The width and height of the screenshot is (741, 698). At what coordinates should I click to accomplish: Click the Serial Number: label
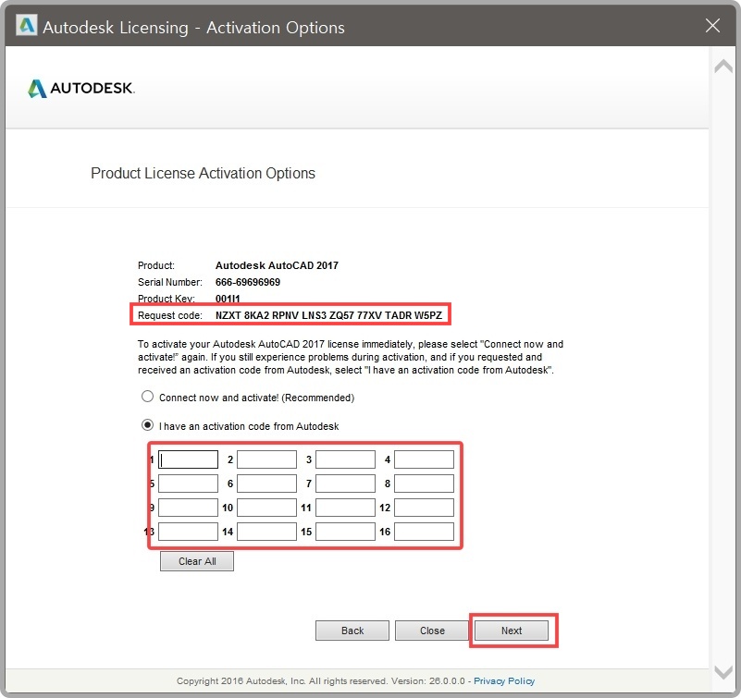coord(170,282)
